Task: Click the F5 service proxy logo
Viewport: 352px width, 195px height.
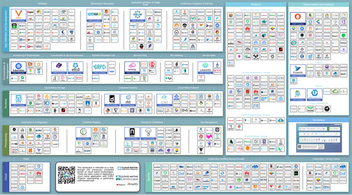Action: (152, 65)
